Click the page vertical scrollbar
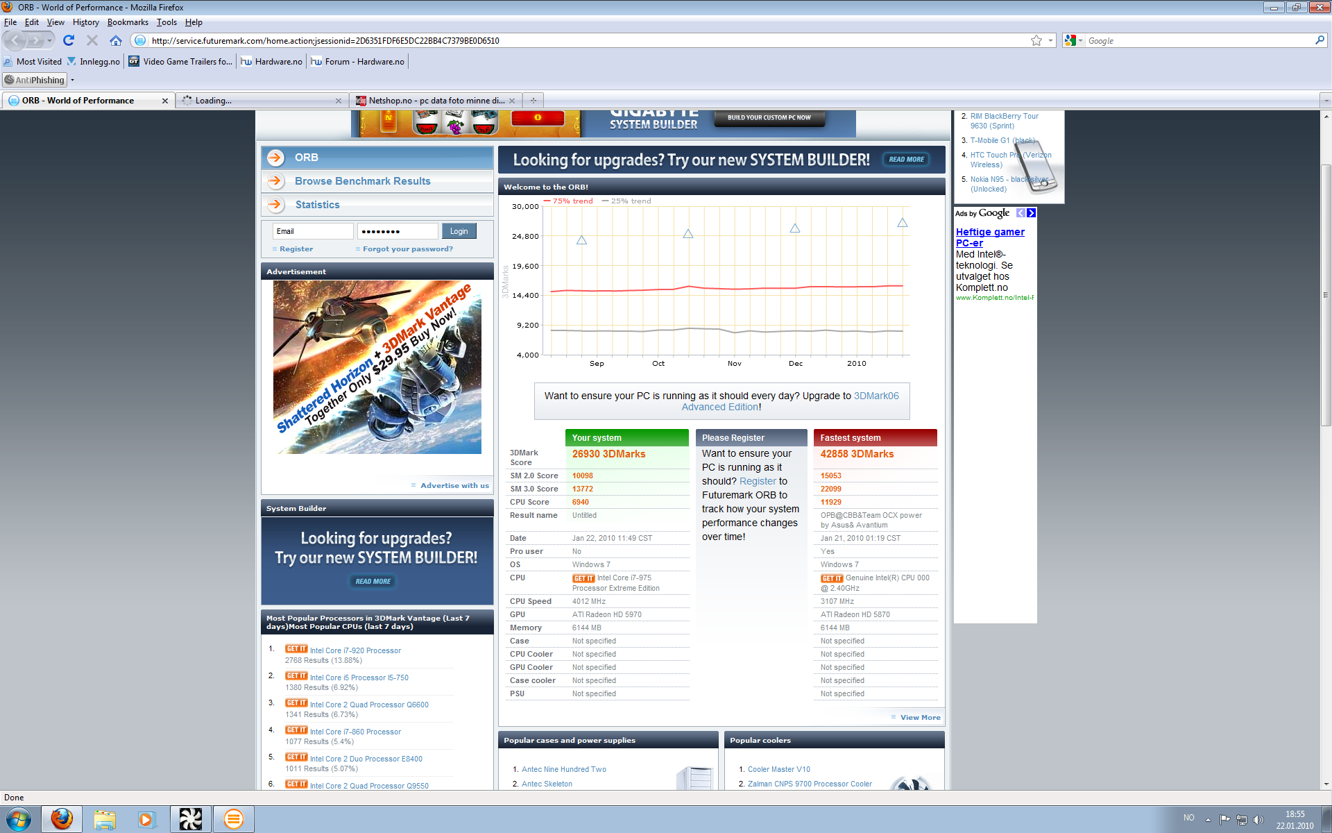This screenshot has width=1332, height=833. tap(1326, 295)
